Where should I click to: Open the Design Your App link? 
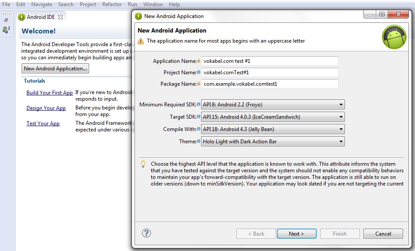click(x=46, y=108)
